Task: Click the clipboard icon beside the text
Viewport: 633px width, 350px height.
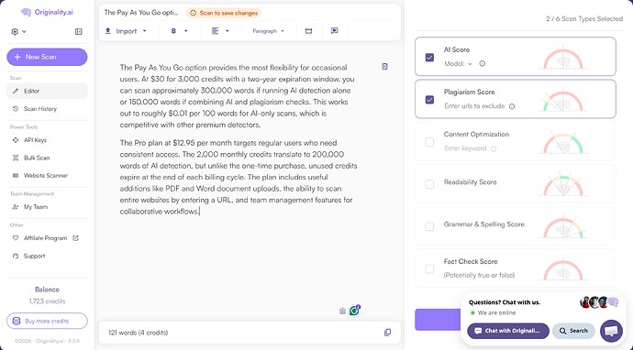Action: [384, 66]
